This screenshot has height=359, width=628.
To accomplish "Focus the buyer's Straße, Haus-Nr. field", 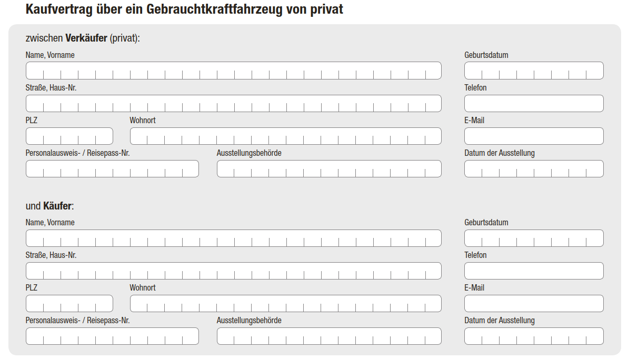I will coord(233,271).
